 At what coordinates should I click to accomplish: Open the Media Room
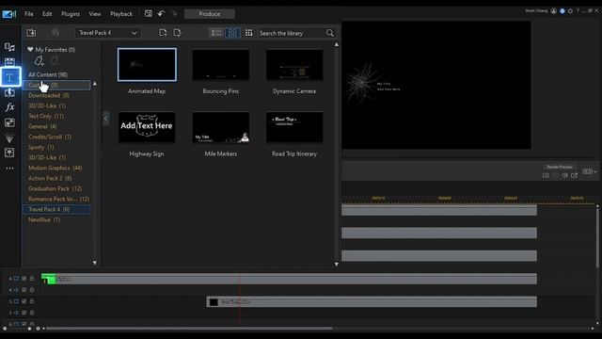pyautogui.click(x=9, y=47)
